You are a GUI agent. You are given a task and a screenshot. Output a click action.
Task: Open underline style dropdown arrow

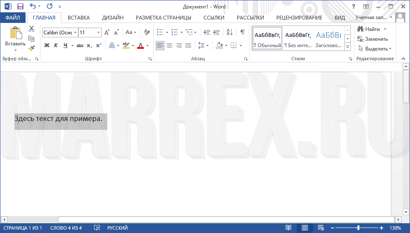tap(72, 45)
